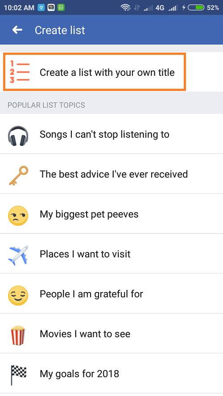This screenshot has height=396, width=223.
Task: Tap the battery indicator in status bar
Action: 196,8
